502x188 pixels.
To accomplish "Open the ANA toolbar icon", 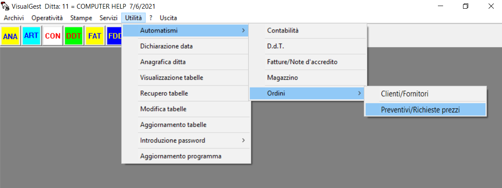I will click(x=10, y=36).
